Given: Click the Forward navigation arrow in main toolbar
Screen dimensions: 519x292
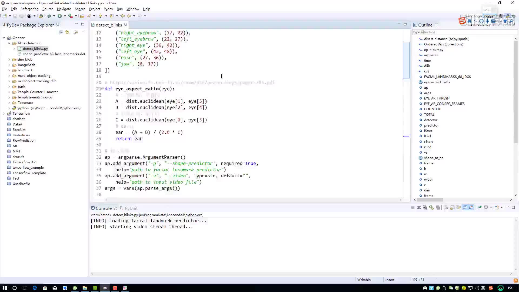Looking at the screenshot, I should point(140,16).
